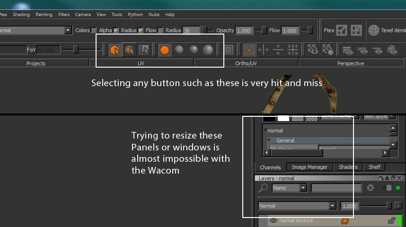Open the Camera menu
Viewport: 406px width, 227px height.
tap(83, 15)
